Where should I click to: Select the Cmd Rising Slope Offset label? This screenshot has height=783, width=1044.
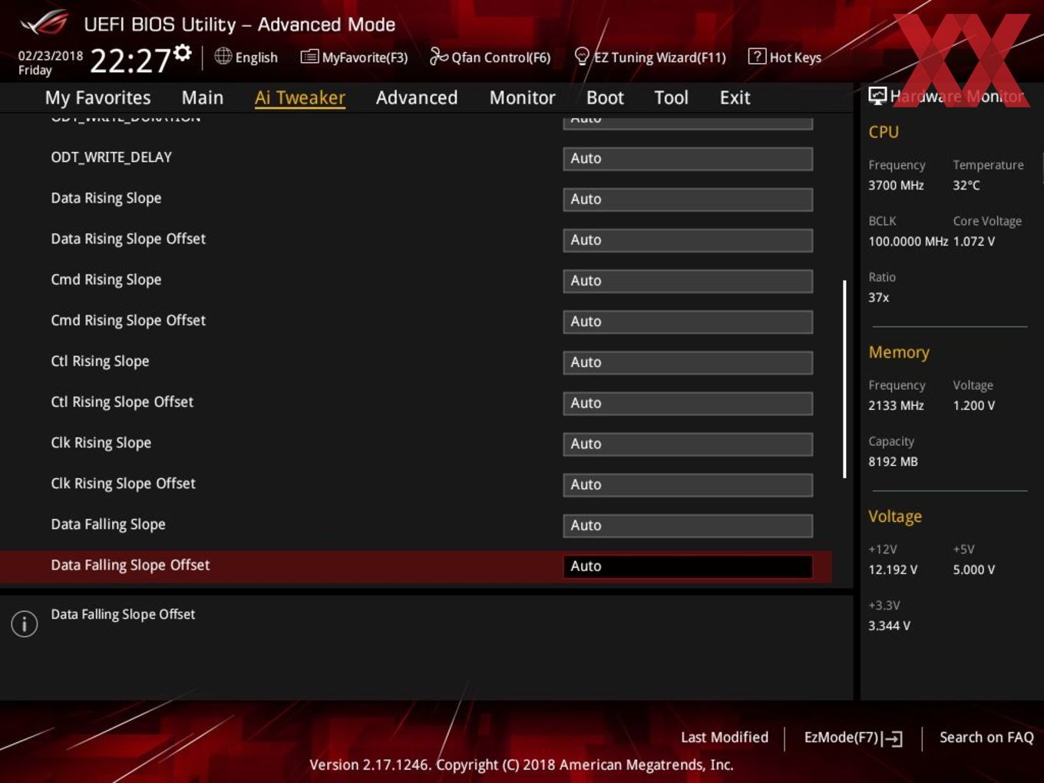tap(128, 320)
